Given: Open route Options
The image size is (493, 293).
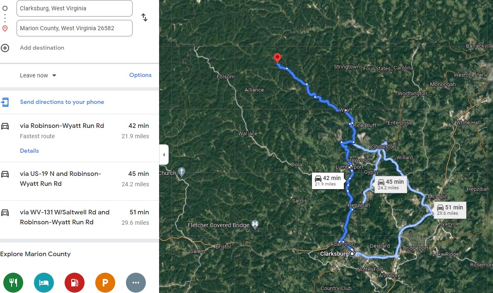Looking at the screenshot, I should 140,75.
